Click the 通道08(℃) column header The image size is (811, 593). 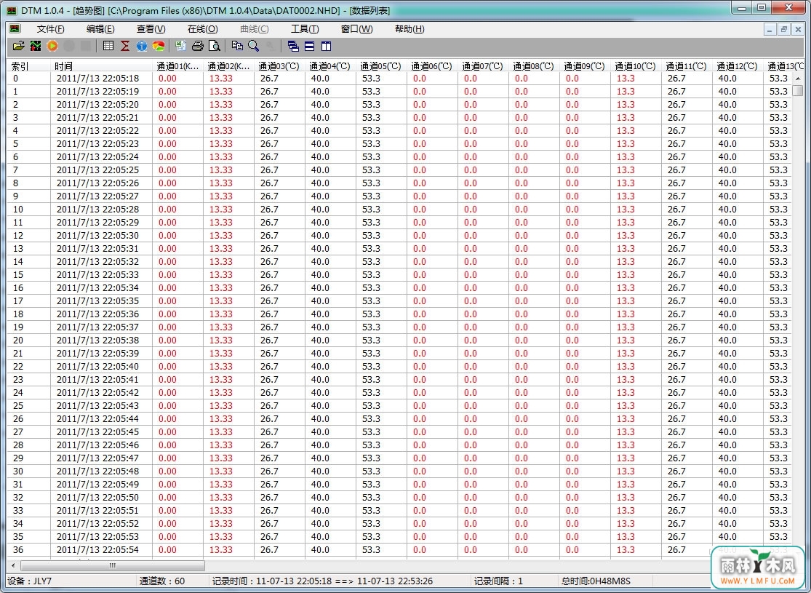(x=534, y=66)
